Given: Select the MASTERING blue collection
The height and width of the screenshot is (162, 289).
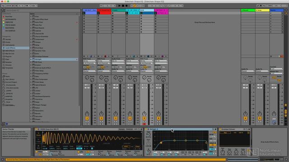Looking at the screenshot, I should pyautogui.click(x=9, y=28).
